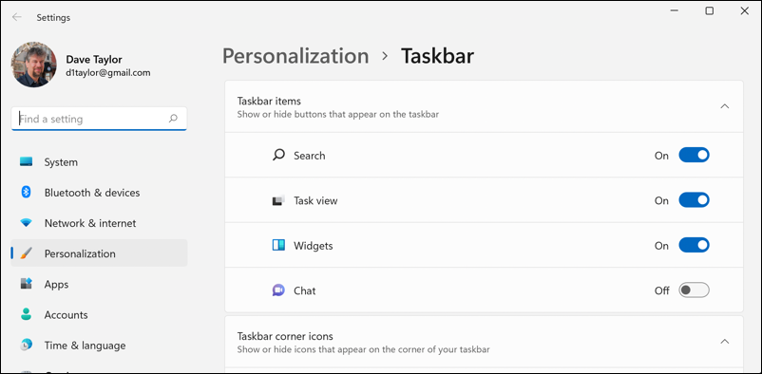762x374 pixels.
Task: Click the magnifier icon in search box
Action: [x=173, y=118]
